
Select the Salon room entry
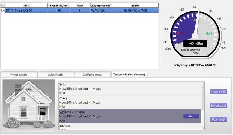(130, 89)
